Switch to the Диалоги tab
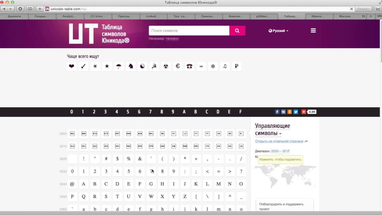The image size is (382, 215). (14, 16)
